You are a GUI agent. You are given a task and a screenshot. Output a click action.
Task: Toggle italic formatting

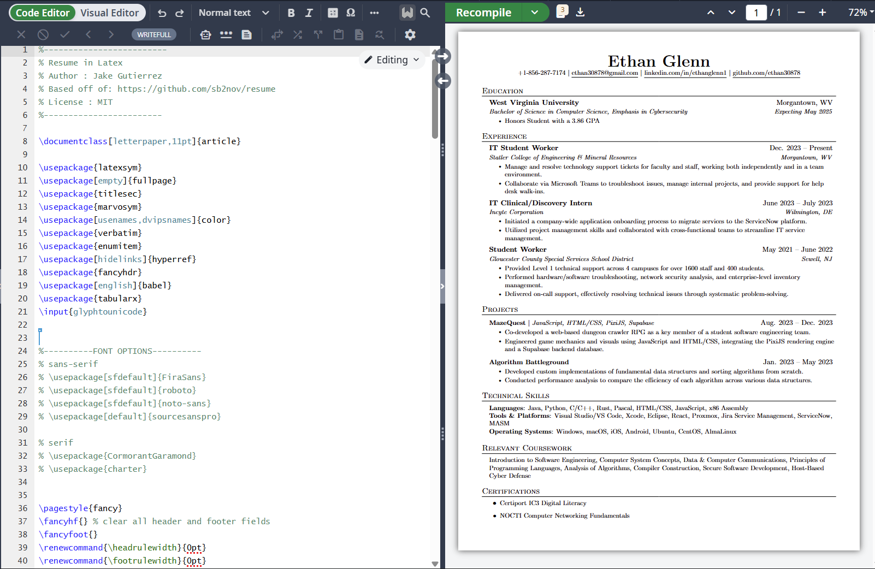309,13
